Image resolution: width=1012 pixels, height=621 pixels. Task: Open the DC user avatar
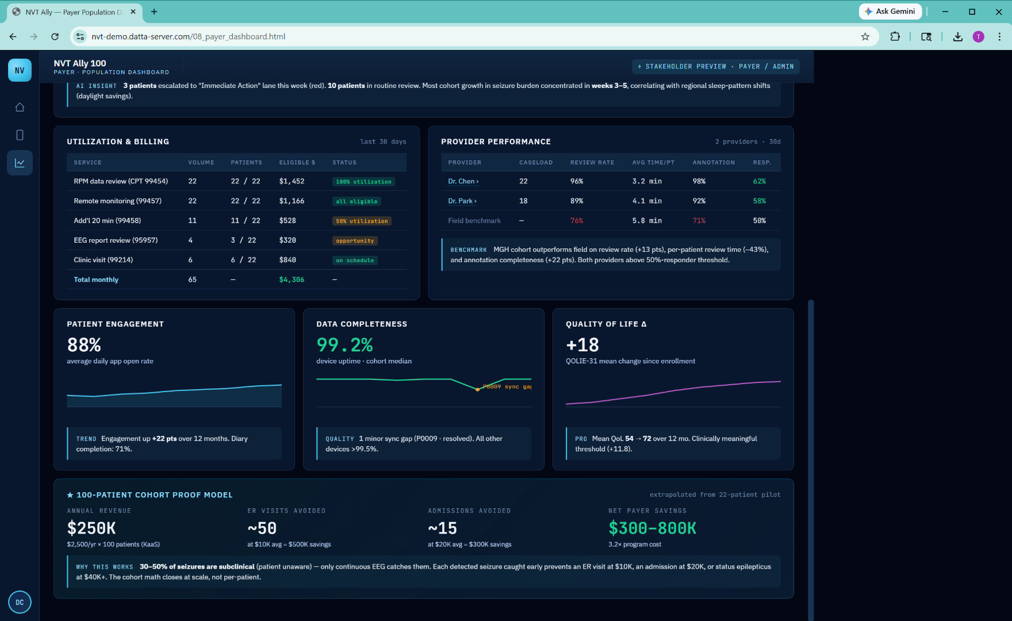(20, 602)
